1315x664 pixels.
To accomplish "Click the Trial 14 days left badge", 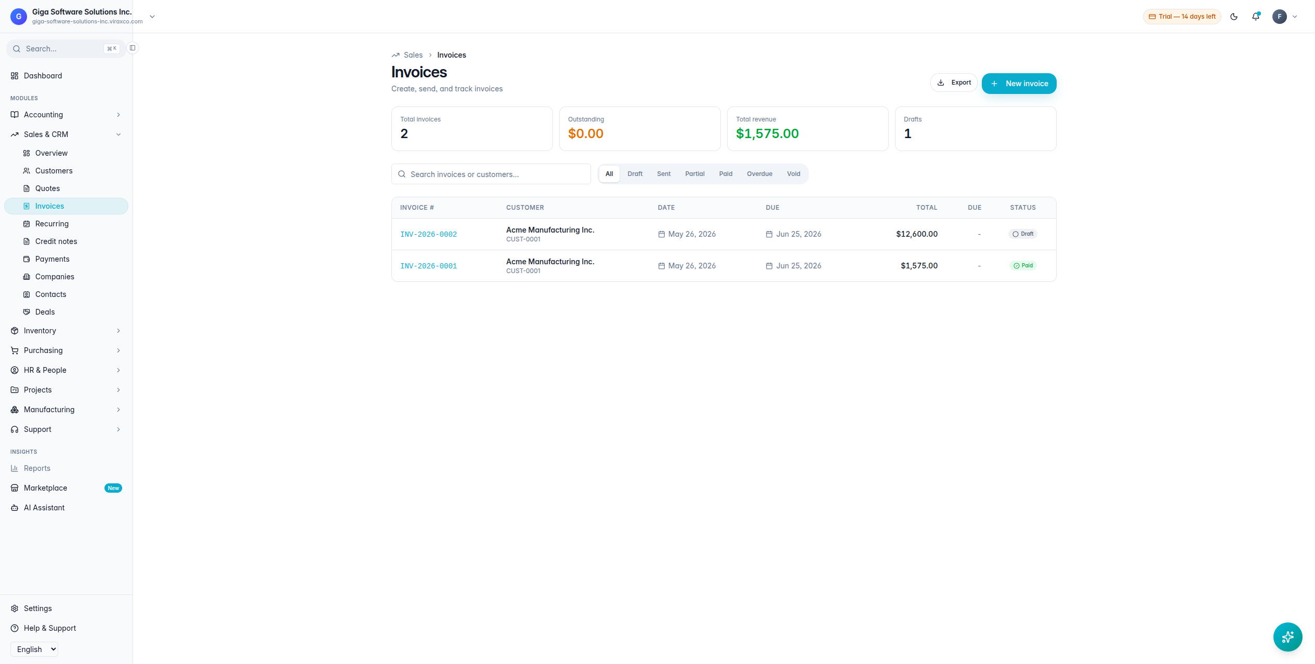I will click(x=1182, y=17).
